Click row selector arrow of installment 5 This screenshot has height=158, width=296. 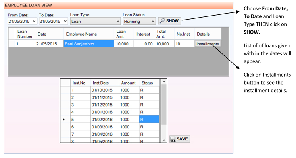click(x=65, y=120)
